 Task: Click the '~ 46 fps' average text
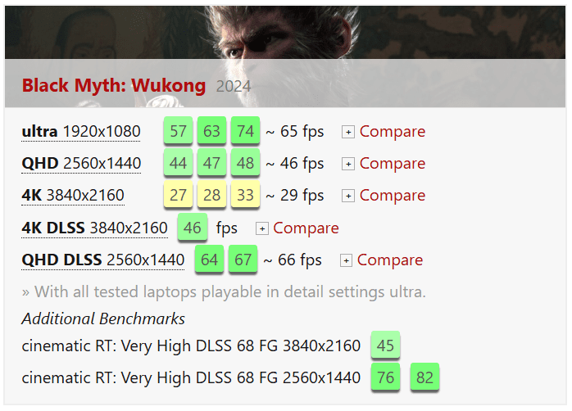point(295,164)
